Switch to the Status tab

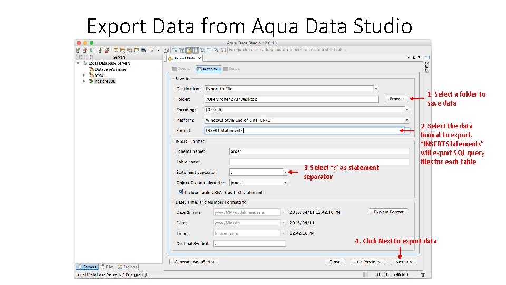(231, 69)
